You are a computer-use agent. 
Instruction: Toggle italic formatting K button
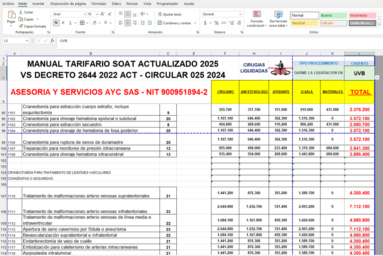tap(63, 23)
